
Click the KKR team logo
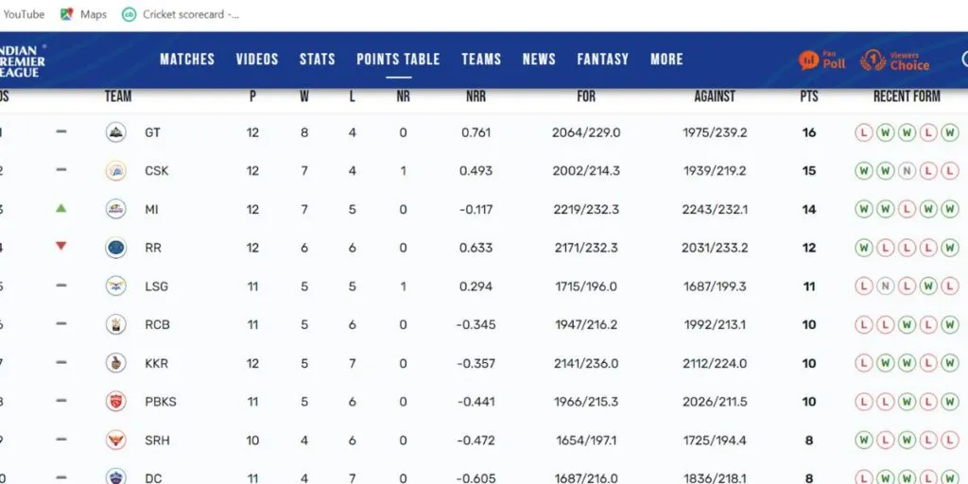click(x=115, y=363)
